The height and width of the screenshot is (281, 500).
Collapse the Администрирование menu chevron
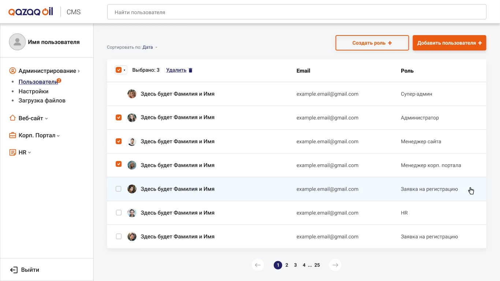[79, 71]
